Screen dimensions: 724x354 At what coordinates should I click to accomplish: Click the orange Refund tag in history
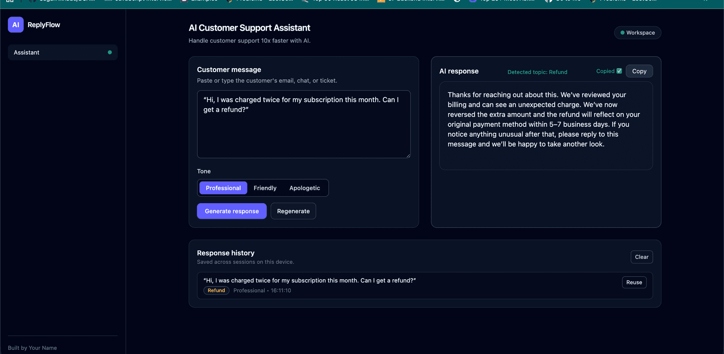pyautogui.click(x=216, y=291)
